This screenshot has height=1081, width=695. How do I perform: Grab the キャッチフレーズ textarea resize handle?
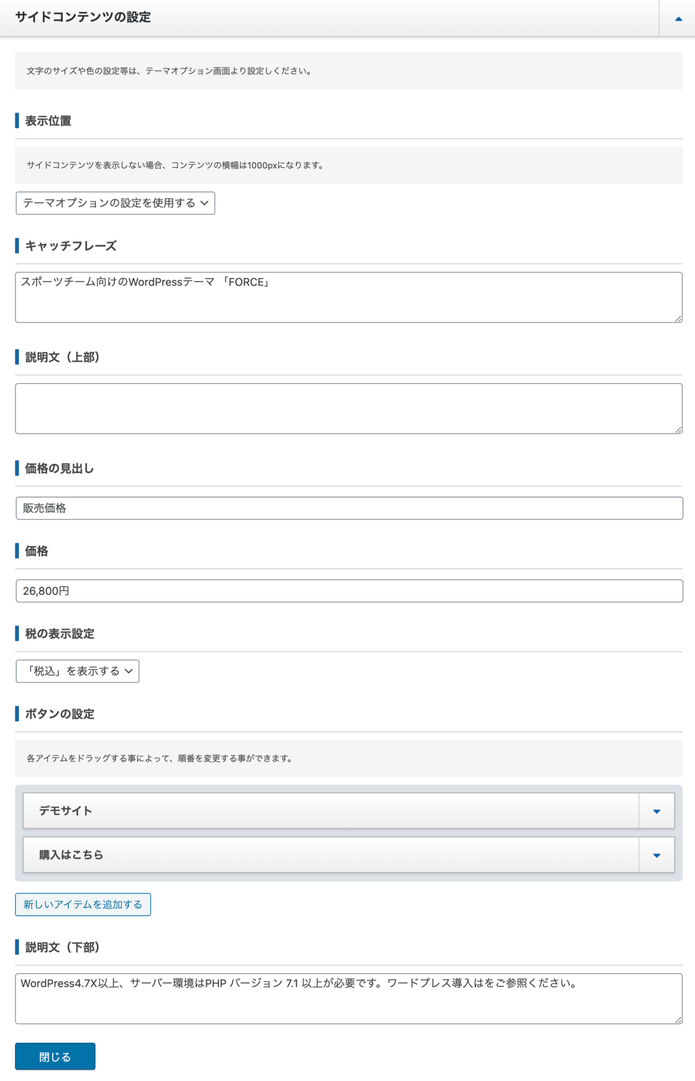678,318
